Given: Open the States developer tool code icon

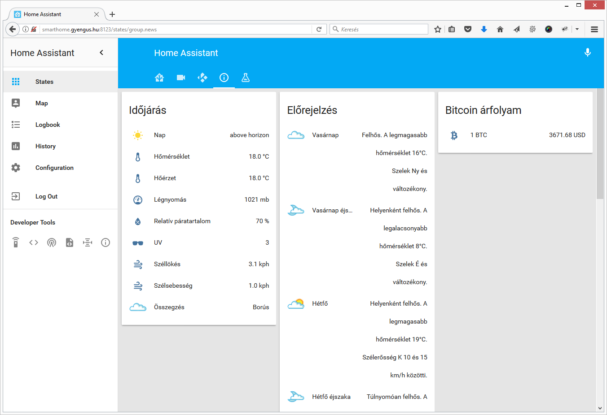Looking at the screenshot, I should [x=34, y=242].
